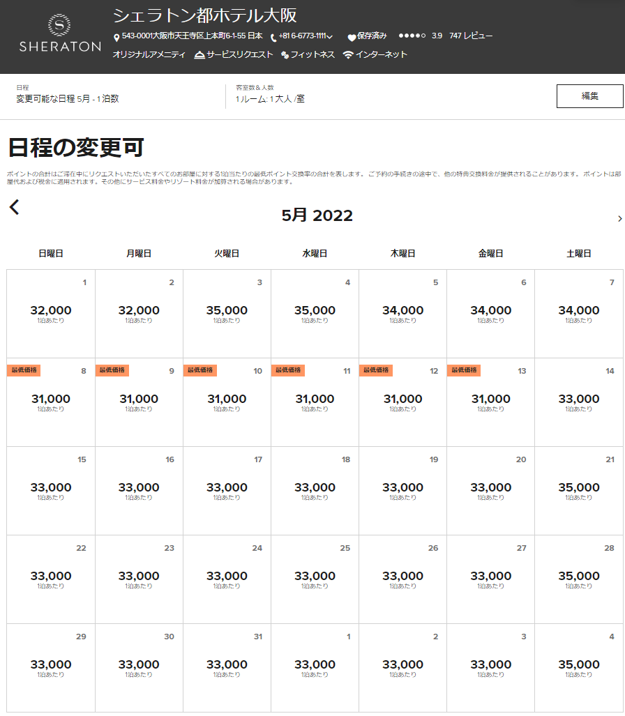Click the Wi-Fi internet icon
Image resolution: width=625 pixels, height=716 pixels.
[348, 55]
